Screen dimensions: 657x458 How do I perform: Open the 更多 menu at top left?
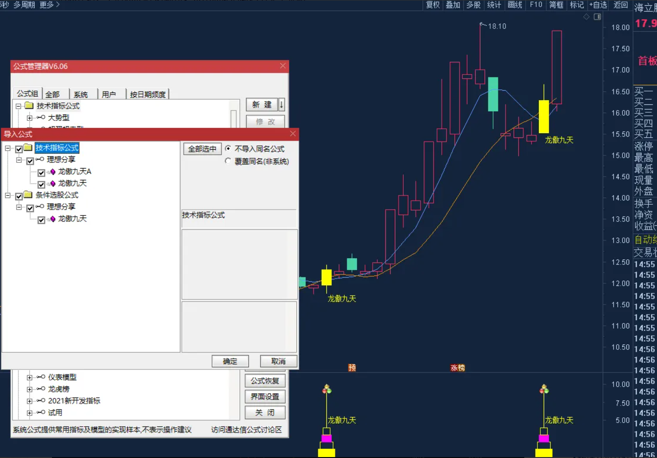pyautogui.click(x=46, y=5)
